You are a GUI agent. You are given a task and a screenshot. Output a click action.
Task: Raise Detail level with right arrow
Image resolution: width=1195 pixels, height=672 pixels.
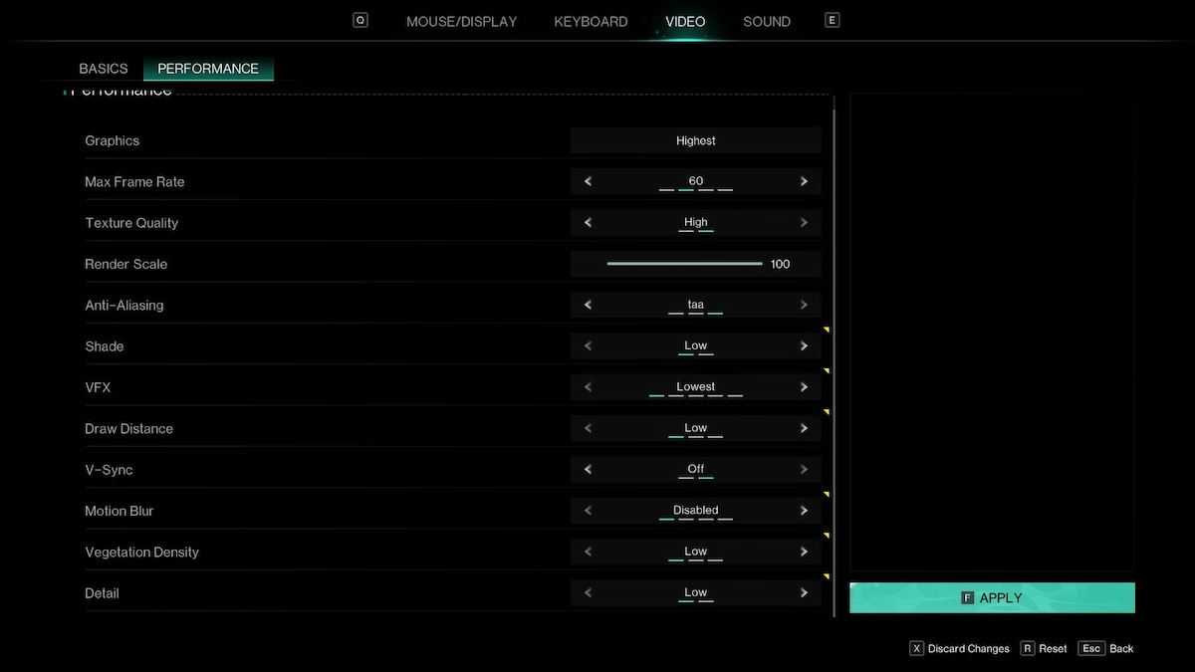pyautogui.click(x=804, y=592)
